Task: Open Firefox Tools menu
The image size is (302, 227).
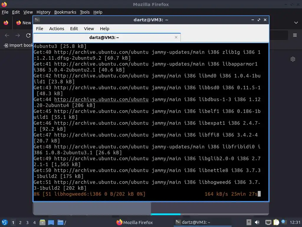Action: point(85,12)
